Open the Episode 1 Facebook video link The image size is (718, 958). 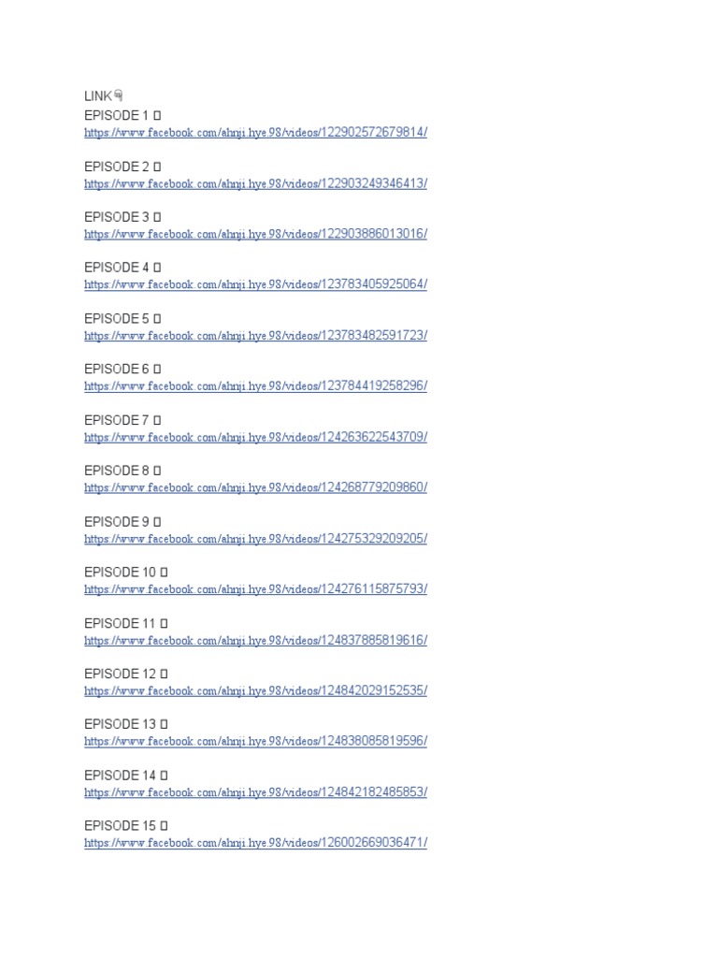tap(256, 132)
